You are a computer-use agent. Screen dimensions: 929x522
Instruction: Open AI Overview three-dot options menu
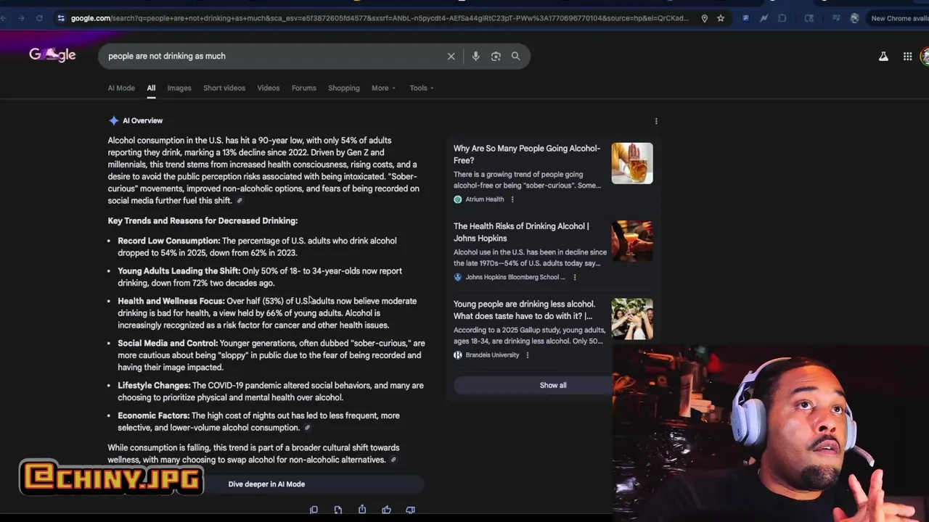[x=656, y=121]
